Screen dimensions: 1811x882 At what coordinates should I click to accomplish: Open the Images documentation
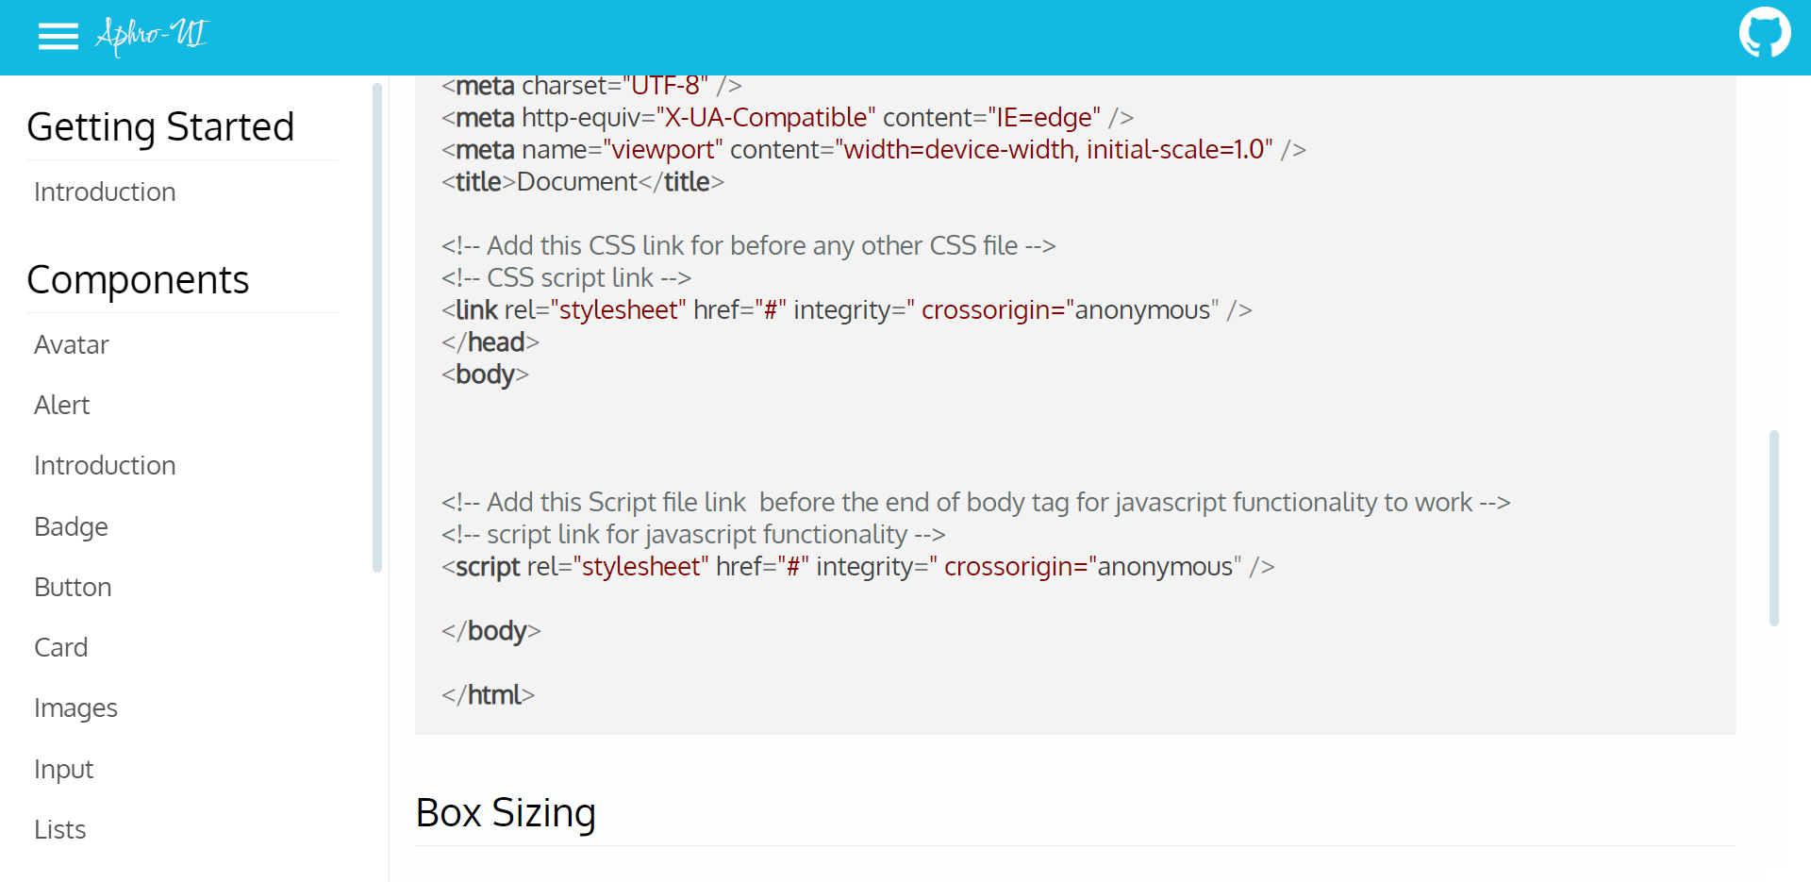click(x=75, y=707)
